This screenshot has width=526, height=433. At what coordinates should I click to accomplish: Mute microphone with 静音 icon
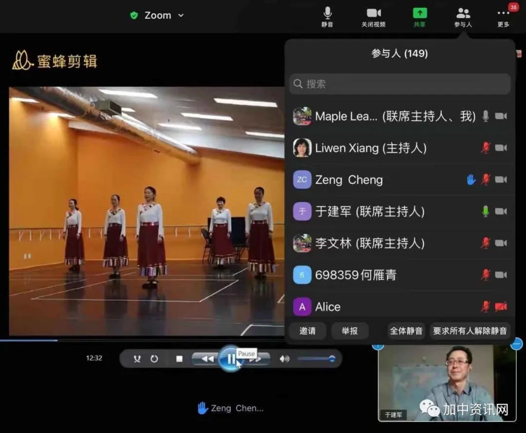pos(327,17)
